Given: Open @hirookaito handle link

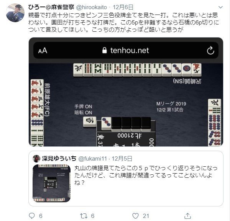Looking at the screenshot, I should coord(91,7).
